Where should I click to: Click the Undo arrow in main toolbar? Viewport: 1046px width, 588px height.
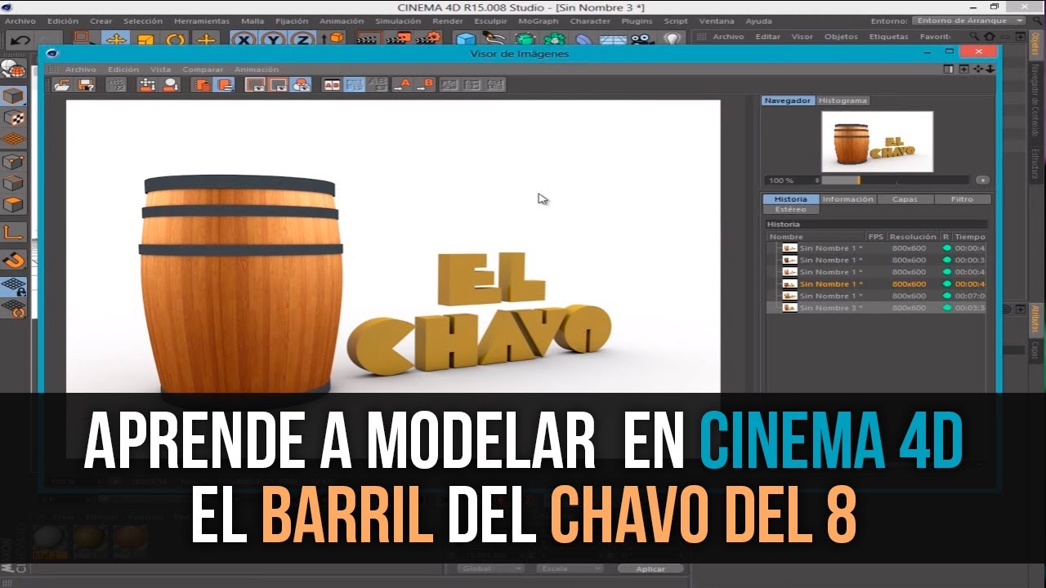[x=21, y=38]
